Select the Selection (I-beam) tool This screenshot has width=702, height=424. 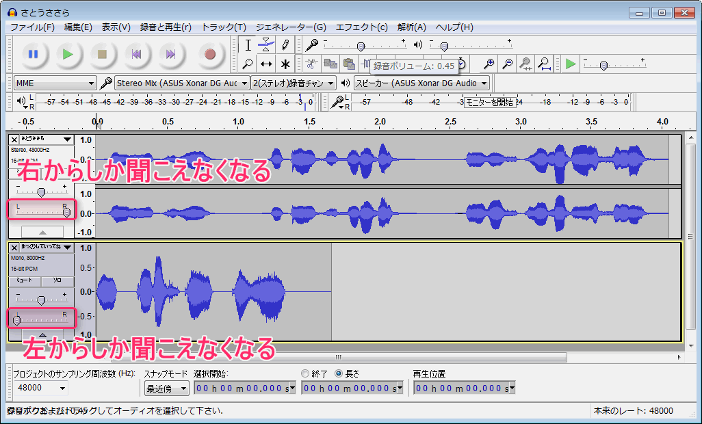click(248, 44)
